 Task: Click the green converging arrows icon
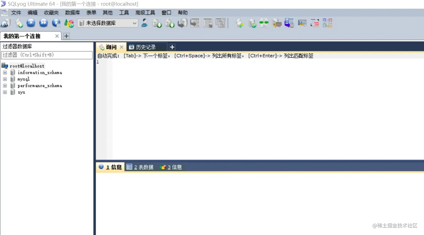pos(264,23)
